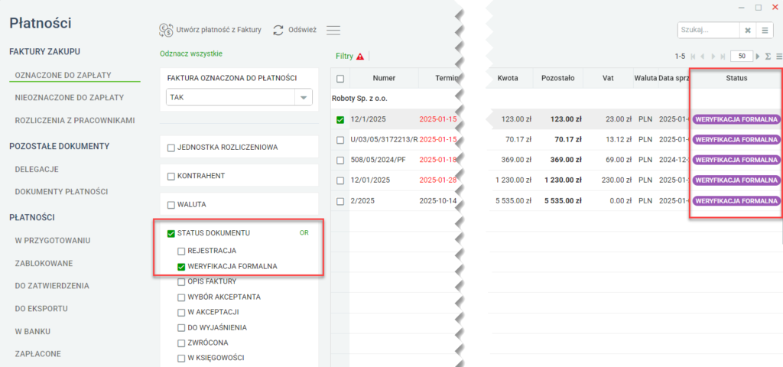Check REJESTRACJA status option
This screenshot has height=367, width=783.
pos(181,251)
